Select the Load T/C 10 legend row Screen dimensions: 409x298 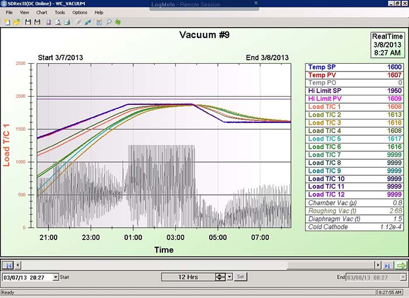click(354, 179)
